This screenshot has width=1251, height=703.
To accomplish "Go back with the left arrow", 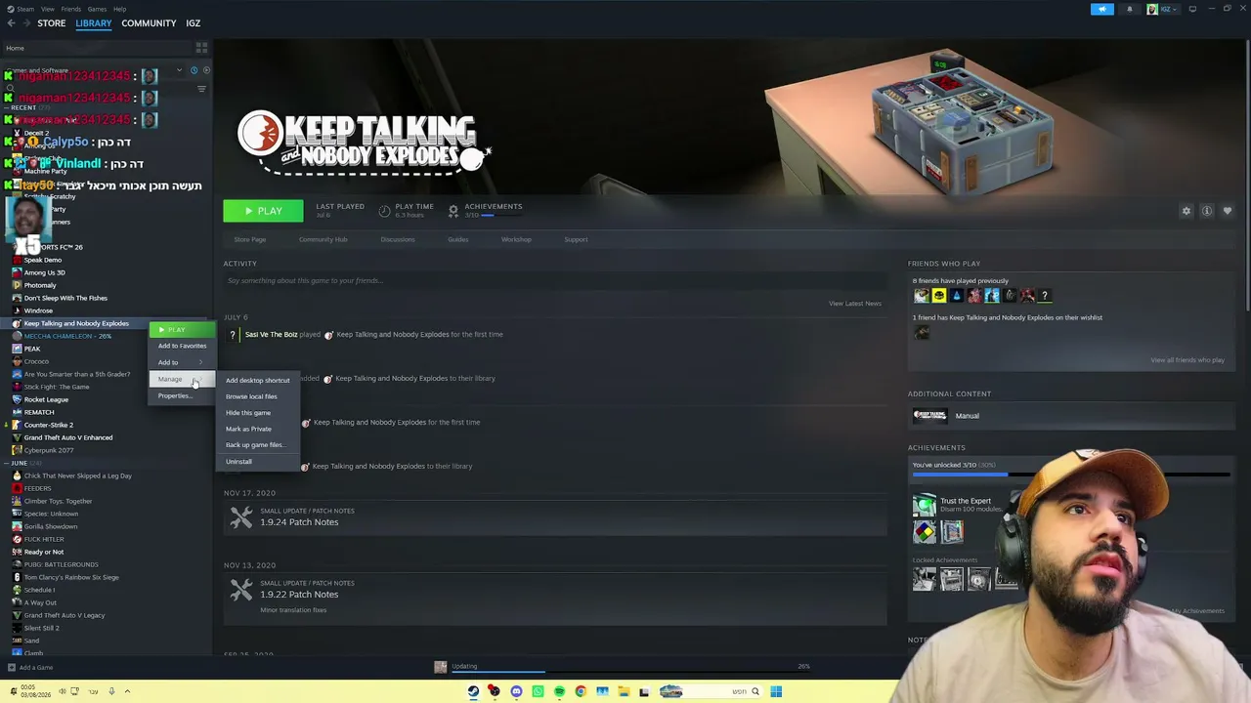I will 11,23.
